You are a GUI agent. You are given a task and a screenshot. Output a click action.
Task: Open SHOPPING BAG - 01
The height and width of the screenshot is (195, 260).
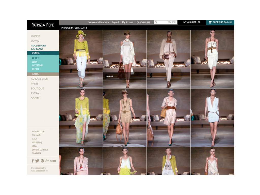(x=220, y=22)
